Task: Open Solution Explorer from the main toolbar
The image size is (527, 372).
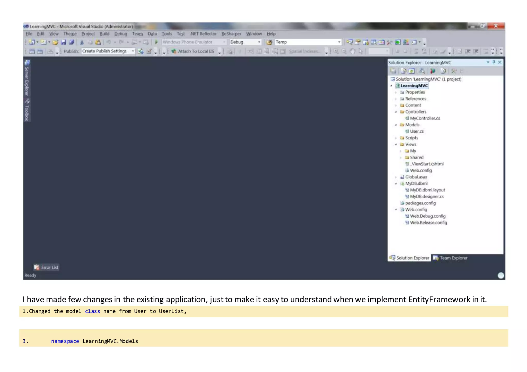Action: coord(349,42)
